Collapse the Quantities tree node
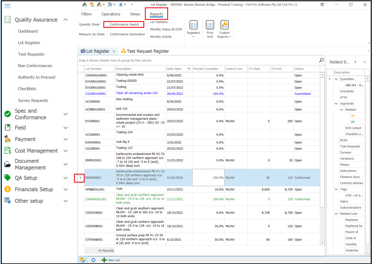Image resolution: width=372 pixels, height=264 pixels. (x=336, y=79)
